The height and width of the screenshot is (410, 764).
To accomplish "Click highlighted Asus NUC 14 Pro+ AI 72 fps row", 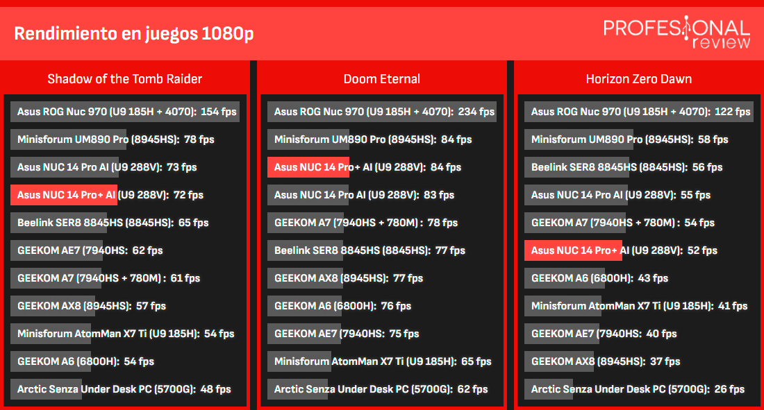I will 125,195.
